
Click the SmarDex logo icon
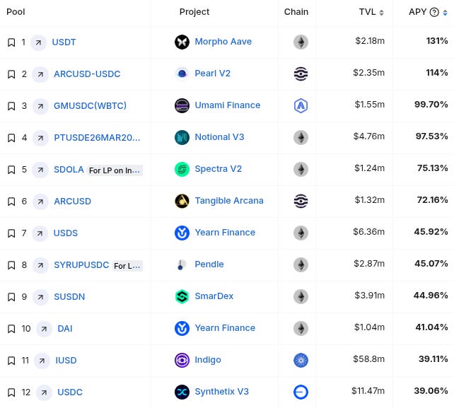(182, 296)
